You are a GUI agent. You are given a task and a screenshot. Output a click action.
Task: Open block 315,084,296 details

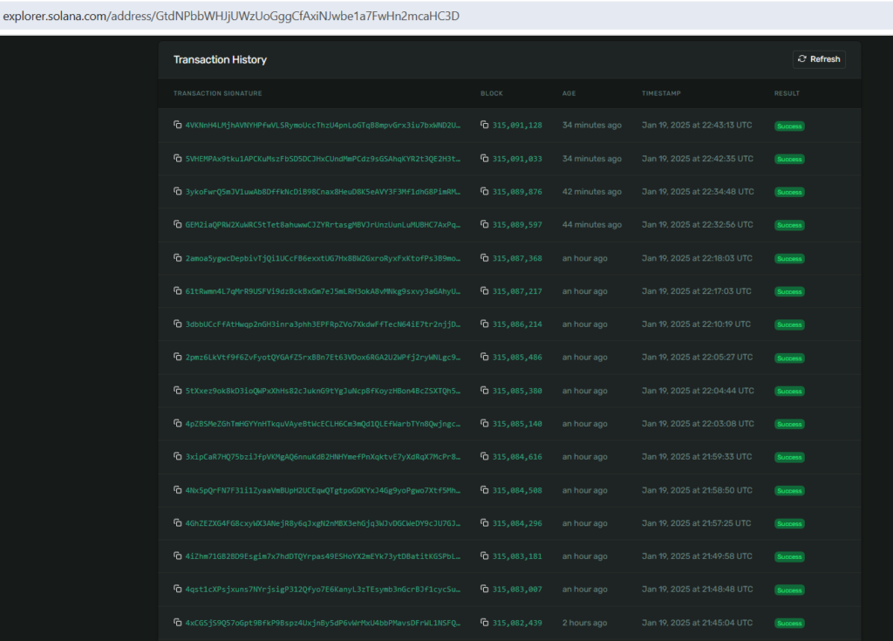(517, 523)
